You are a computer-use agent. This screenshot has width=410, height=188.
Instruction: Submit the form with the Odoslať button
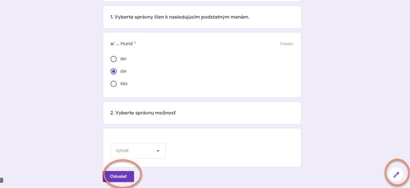pos(118,176)
